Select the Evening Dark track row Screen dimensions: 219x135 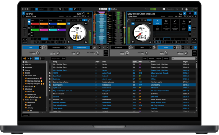[122, 85]
